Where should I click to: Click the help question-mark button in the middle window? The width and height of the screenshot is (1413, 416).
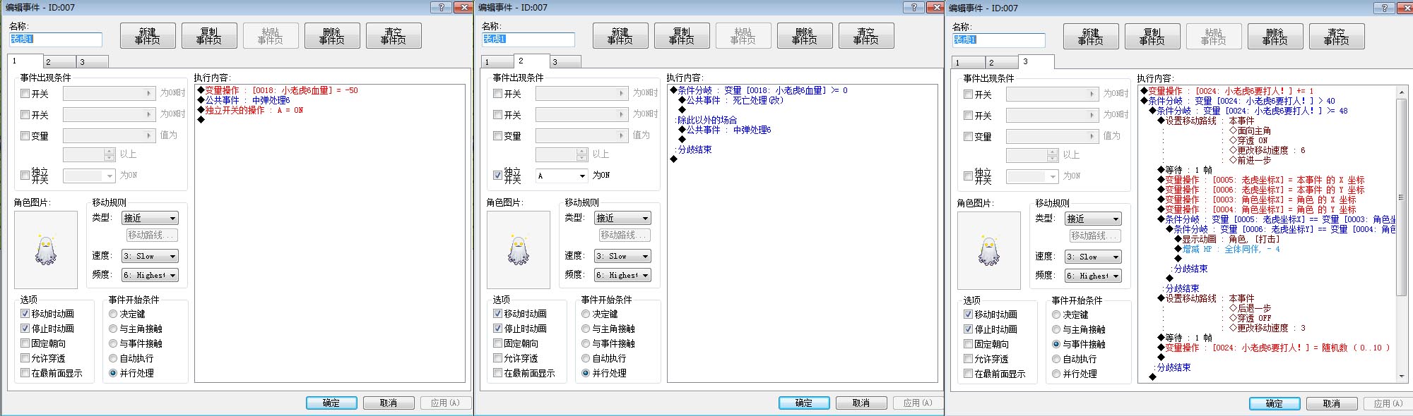pos(914,7)
